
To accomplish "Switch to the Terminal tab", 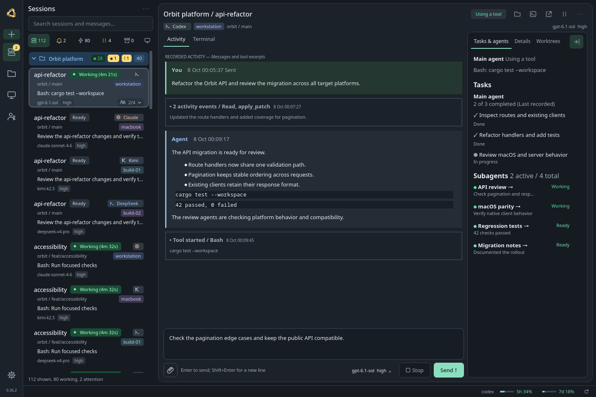I will coord(204,39).
